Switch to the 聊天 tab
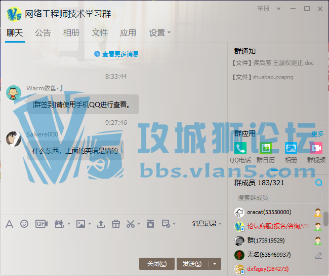329x276 pixels. pyautogui.click(x=15, y=33)
